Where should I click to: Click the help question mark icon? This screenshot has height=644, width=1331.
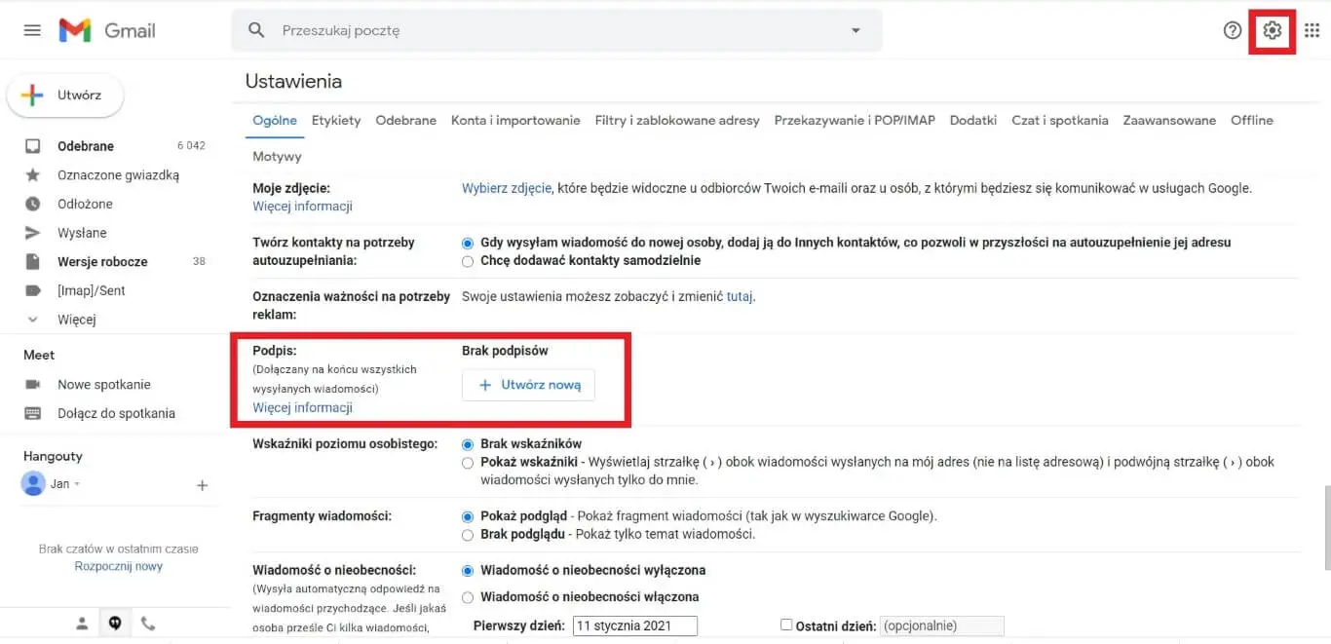coord(1232,30)
